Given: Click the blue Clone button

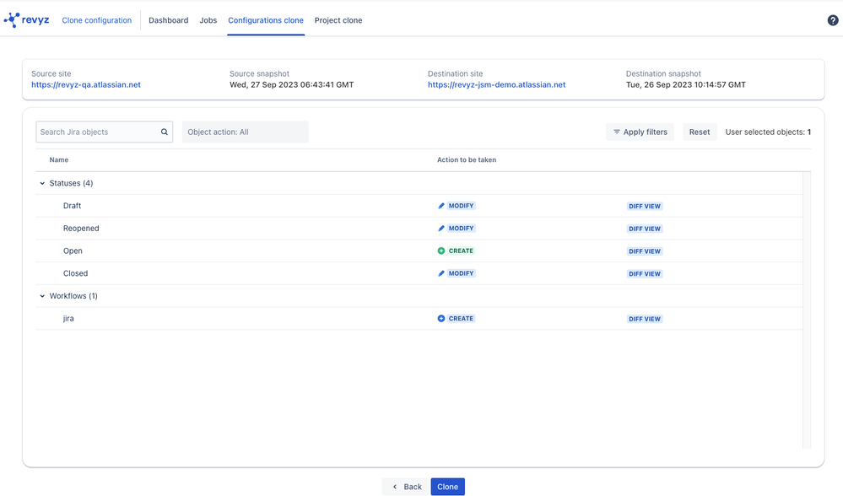Looking at the screenshot, I should click(448, 487).
